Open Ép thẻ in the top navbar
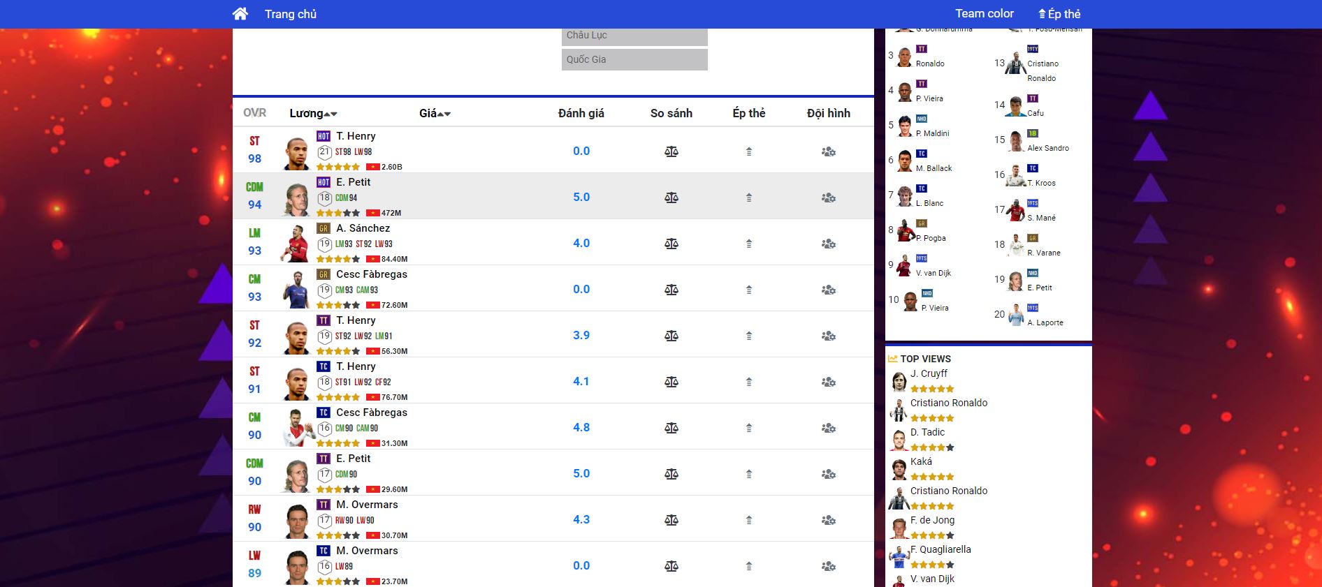The image size is (1322, 587). pyautogui.click(x=1059, y=14)
